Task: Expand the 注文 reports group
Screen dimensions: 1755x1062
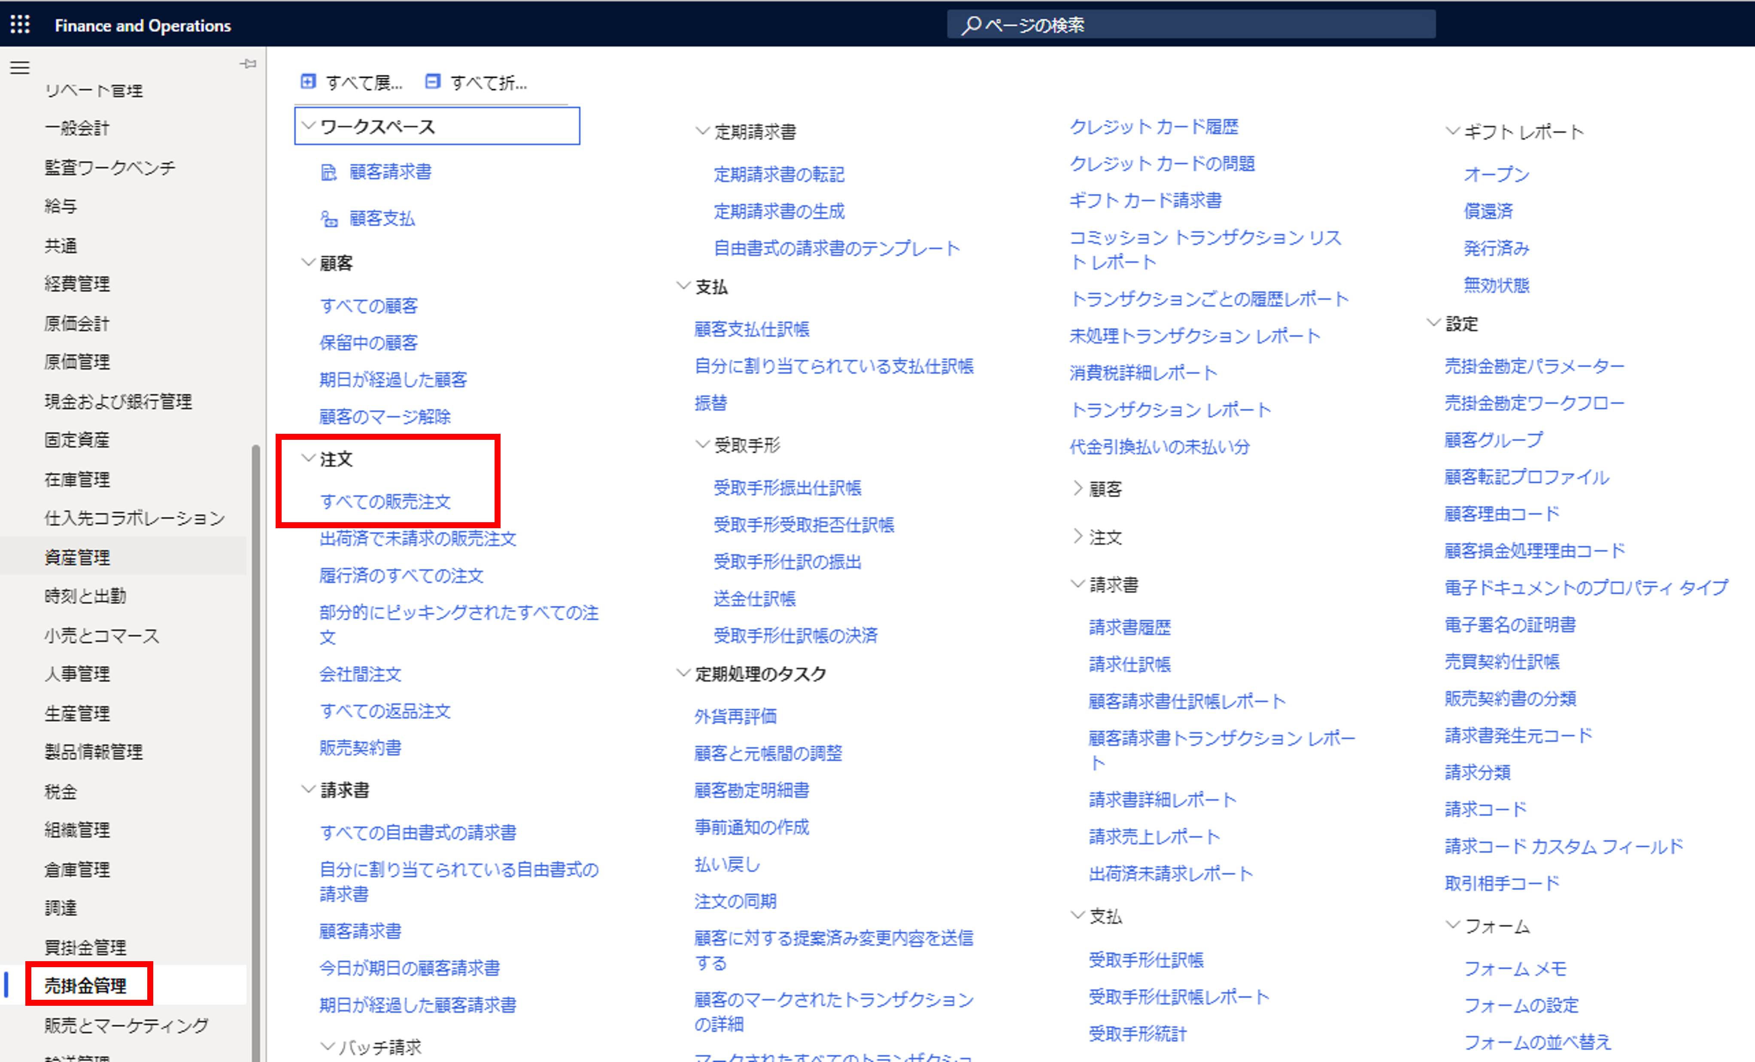Action: click(x=1078, y=537)
